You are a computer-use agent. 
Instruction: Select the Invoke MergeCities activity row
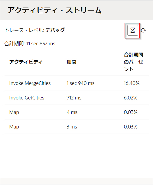coord(77,83)
